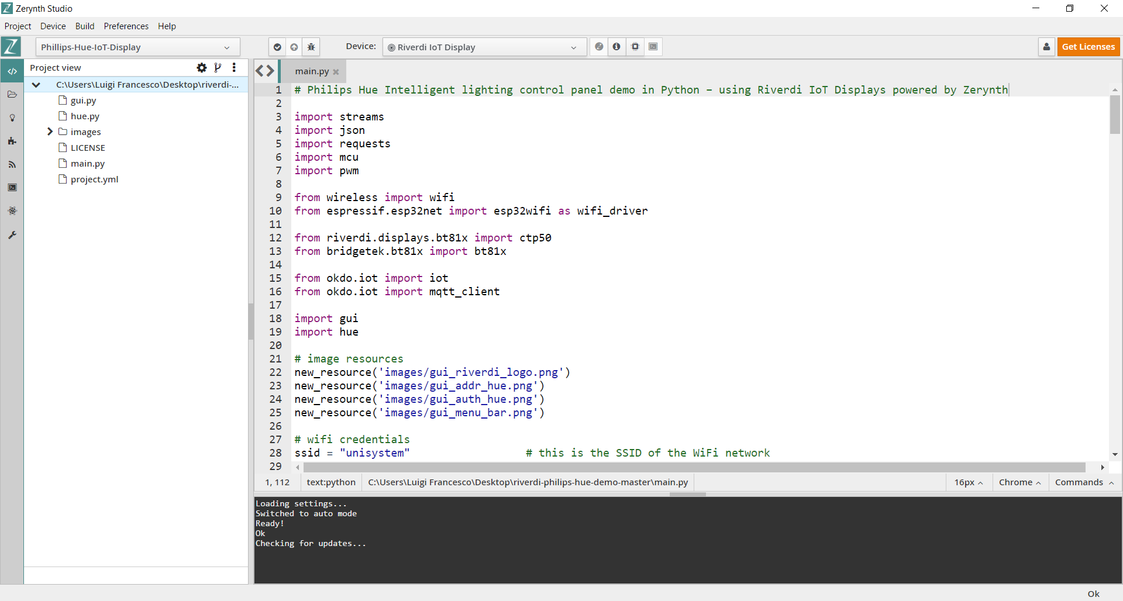The height and width of the screenshot is (601, 1123).
Task: Open the Device menu
Action: (53, 26)
